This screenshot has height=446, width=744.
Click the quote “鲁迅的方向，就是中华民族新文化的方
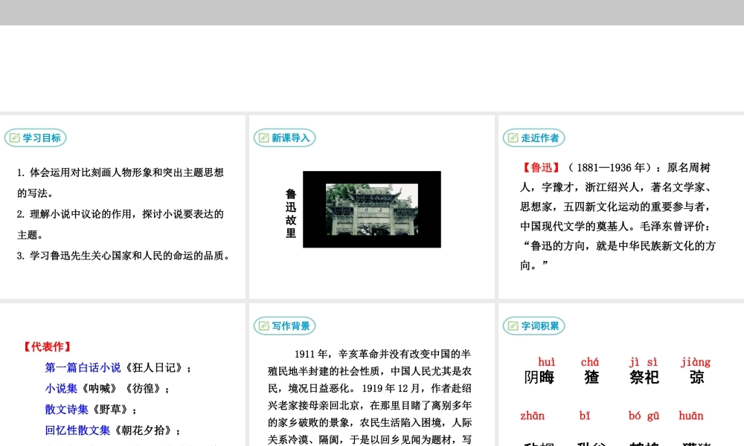pos(620,246)
